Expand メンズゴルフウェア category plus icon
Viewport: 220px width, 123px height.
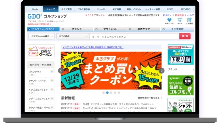[52, 90]
